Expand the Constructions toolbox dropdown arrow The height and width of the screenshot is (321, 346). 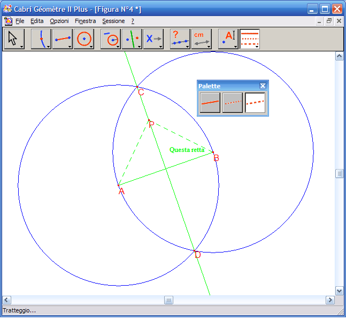tap(118, 47)
